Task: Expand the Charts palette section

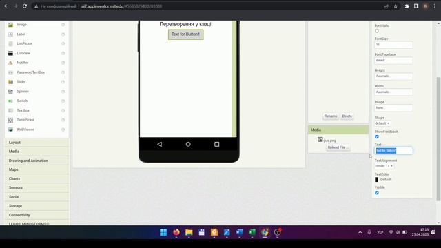Action: (37, 179)
